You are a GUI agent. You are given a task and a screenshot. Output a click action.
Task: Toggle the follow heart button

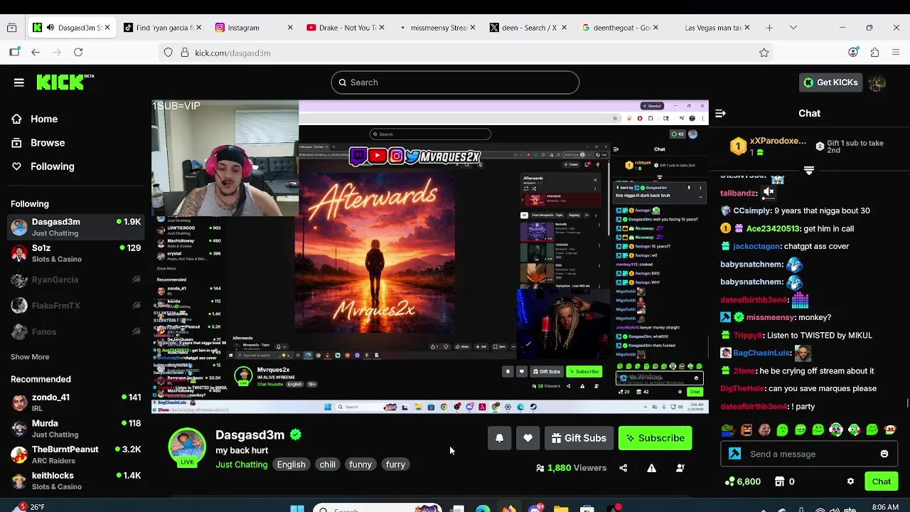pos(528,438)
